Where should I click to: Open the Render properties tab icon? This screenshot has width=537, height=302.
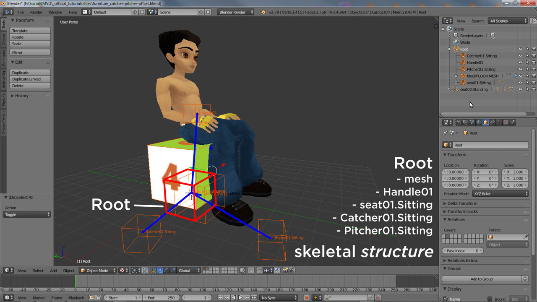[x=459, y=122]
